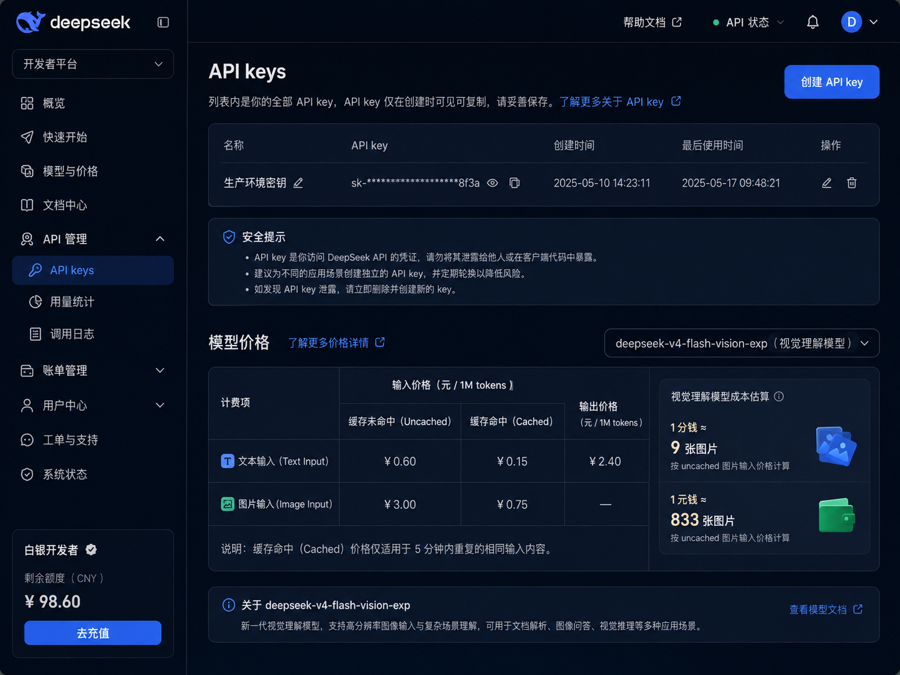Open the 查看模型文档 link

coord(818,610)
